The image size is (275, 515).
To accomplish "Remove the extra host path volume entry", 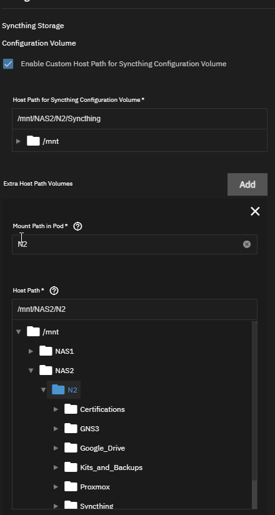I will (255, 211).
